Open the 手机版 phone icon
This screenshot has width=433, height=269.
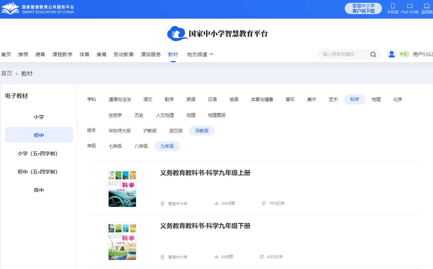(393, 6)
